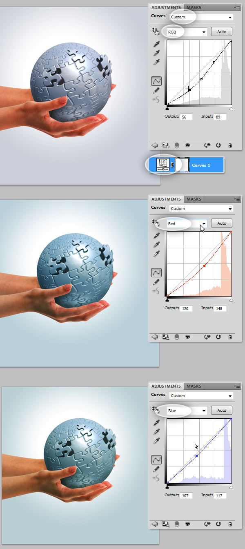The width and height of the screenshot is (245, 549).
Task: Click the trash icon in the Blue panel
Action: [x=230, y=524]
